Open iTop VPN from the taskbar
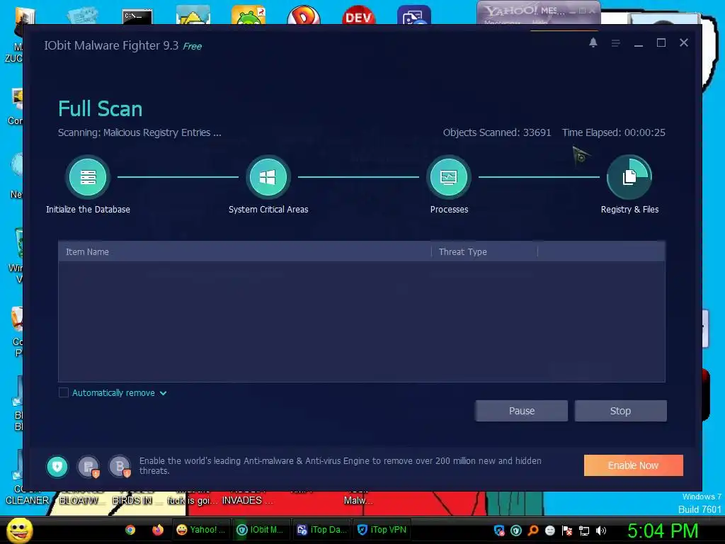 point(382,530)
